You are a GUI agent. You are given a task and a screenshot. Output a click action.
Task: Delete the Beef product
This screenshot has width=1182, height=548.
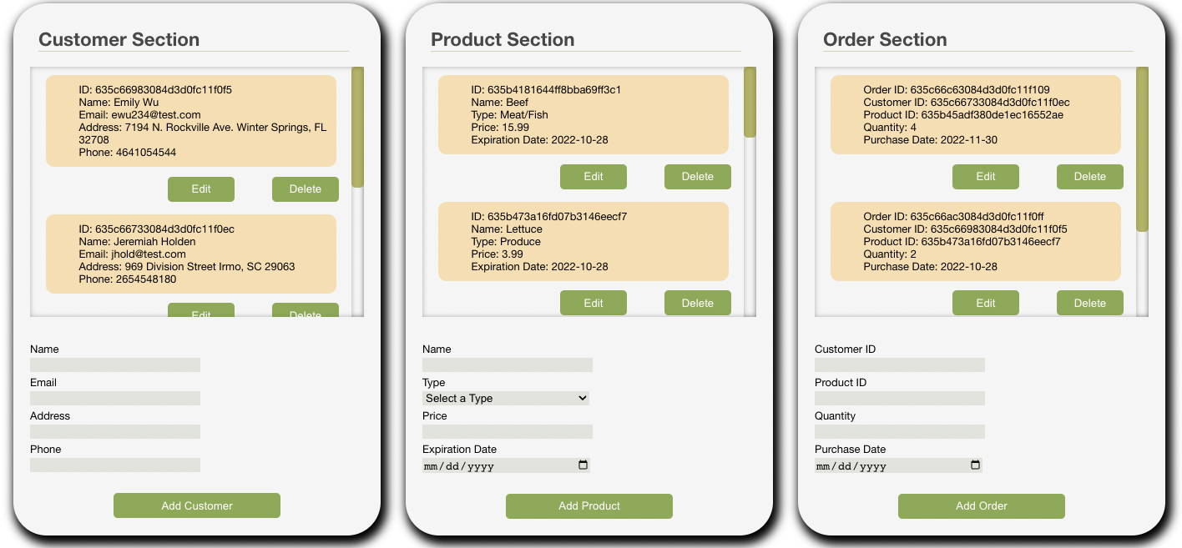coord(698,177)
